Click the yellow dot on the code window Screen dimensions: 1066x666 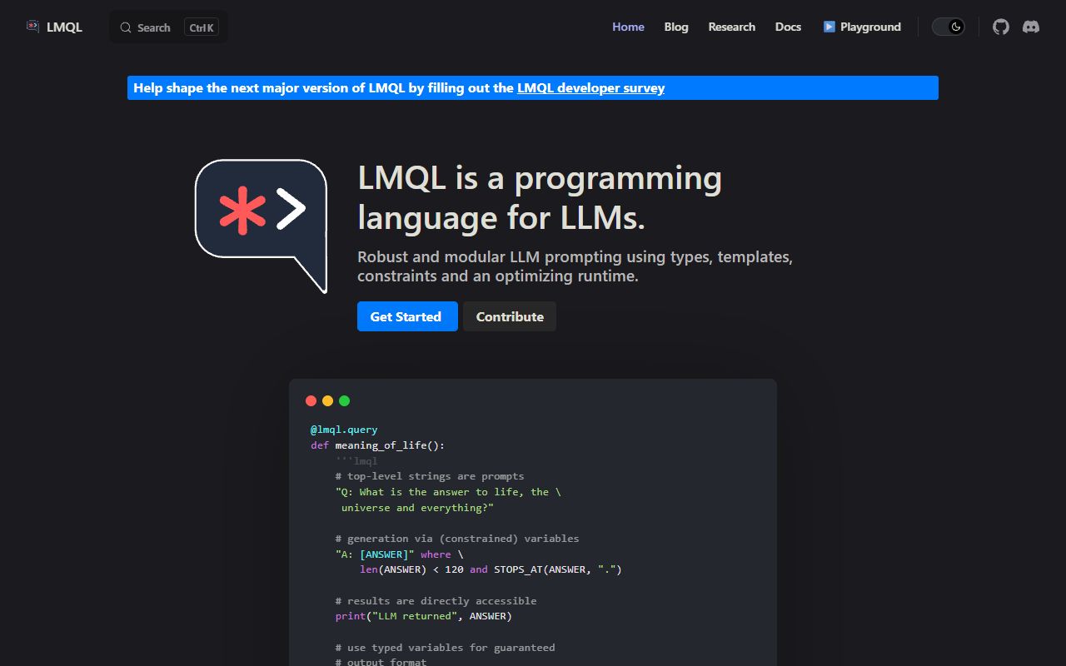(x=327, y=400)
